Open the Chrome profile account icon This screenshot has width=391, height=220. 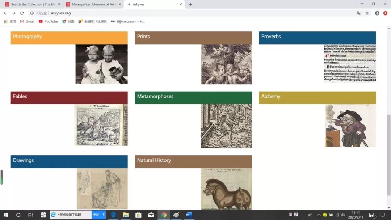377,13
